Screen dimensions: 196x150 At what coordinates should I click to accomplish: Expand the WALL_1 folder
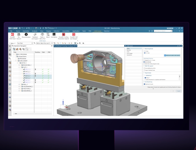click(19, 84)
